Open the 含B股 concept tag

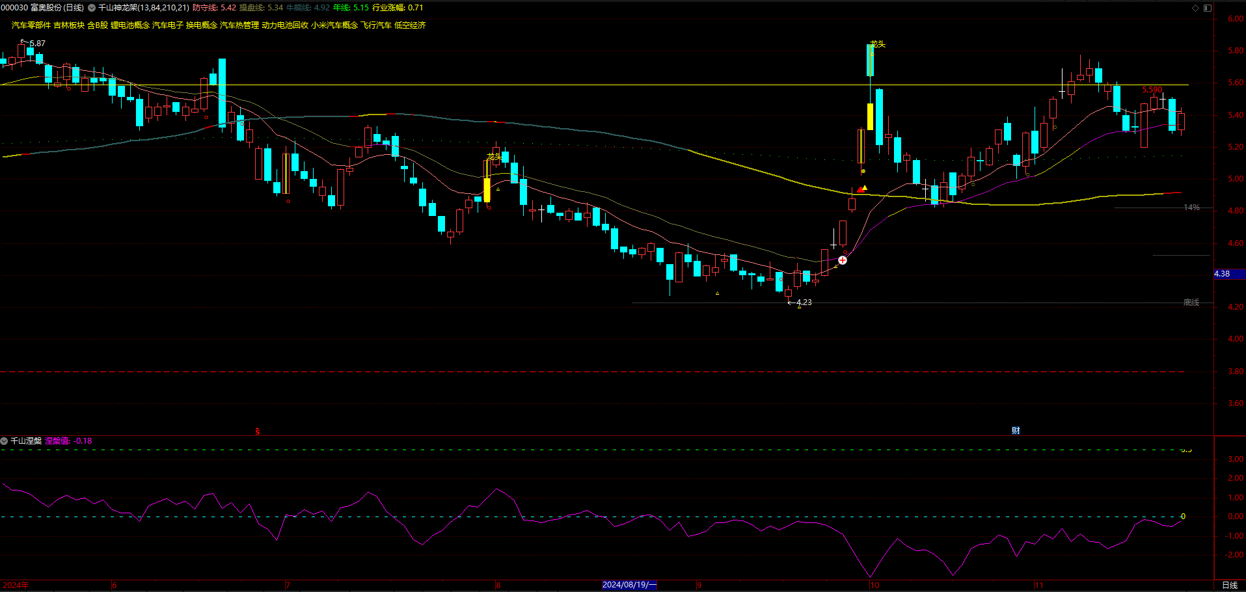coord(98,25)
